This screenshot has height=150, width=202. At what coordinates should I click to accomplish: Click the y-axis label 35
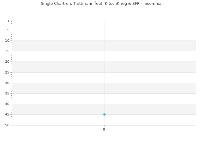click(x=7, y=93)
